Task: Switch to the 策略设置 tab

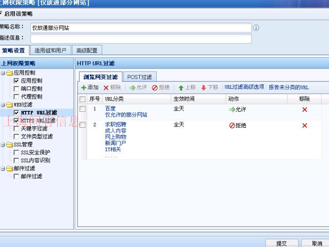Action: coord(14,51)
